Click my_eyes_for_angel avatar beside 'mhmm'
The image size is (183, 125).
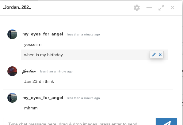point(12,98)
